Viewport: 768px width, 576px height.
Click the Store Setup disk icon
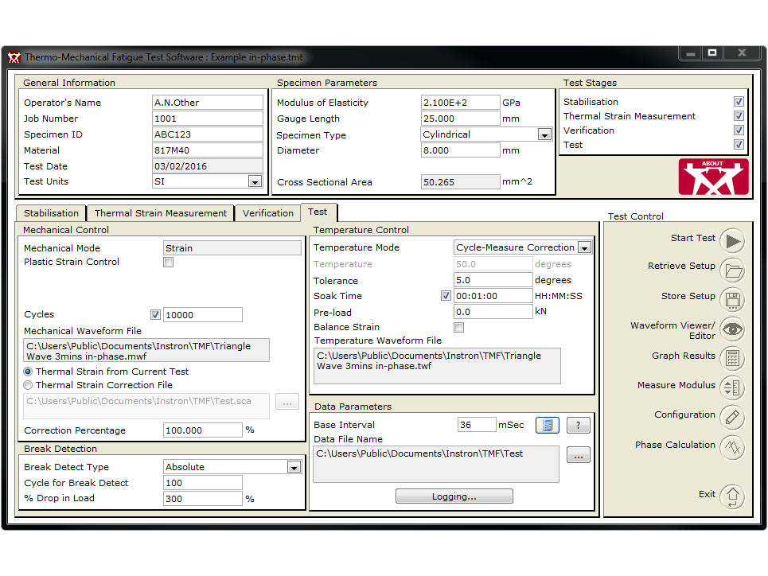(x=731, y=300)
